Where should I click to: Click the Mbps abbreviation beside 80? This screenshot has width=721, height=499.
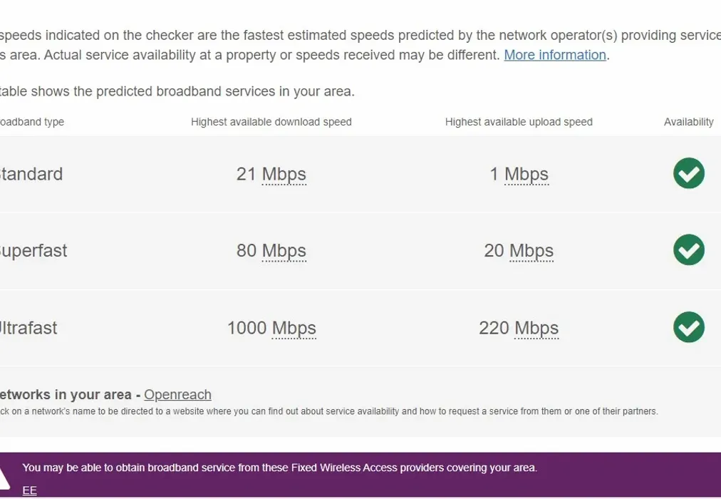pos(284,251)
